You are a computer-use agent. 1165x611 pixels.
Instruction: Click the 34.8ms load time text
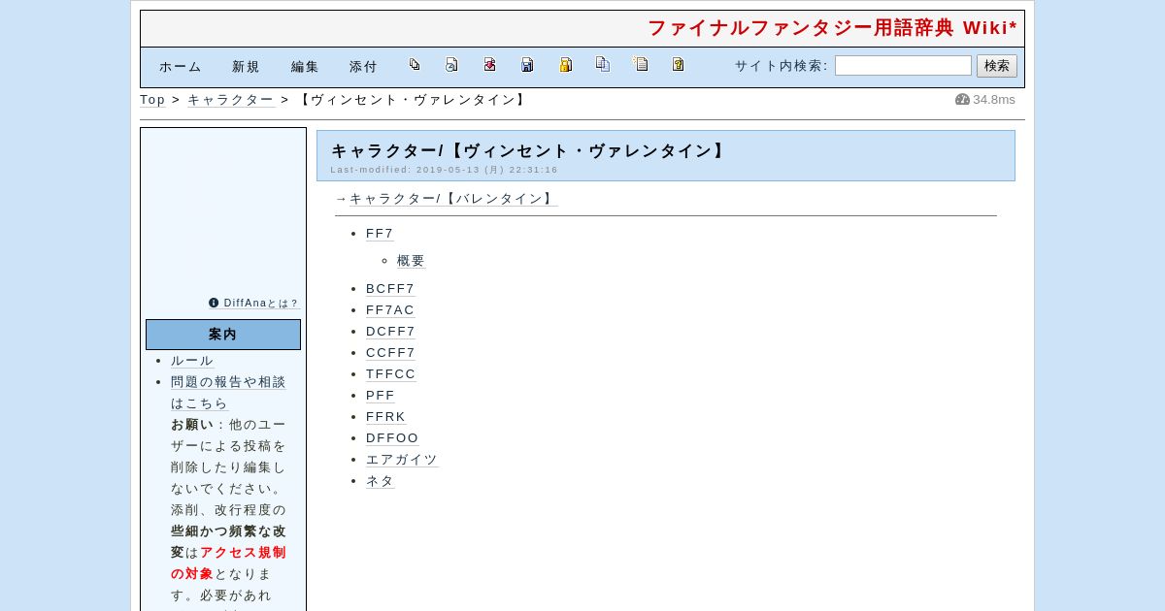994,100
